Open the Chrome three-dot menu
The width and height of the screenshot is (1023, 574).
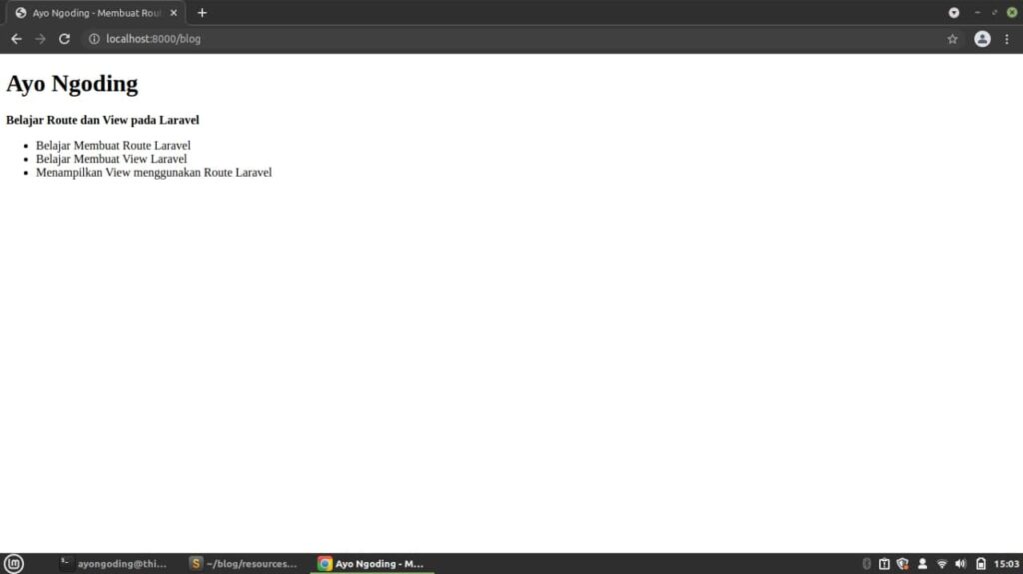(x=1007, y=39)
